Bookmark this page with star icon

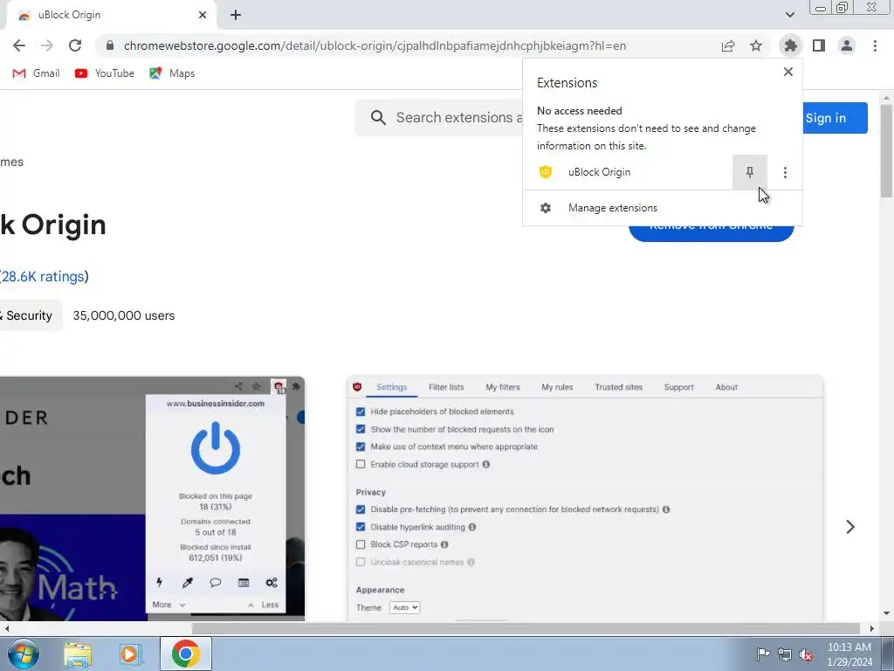click(x=756, y=45)
